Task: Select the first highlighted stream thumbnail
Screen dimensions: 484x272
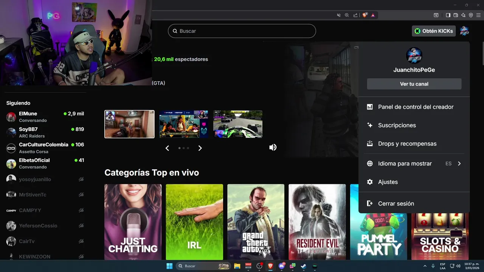Action: click(x=129, y=124)
